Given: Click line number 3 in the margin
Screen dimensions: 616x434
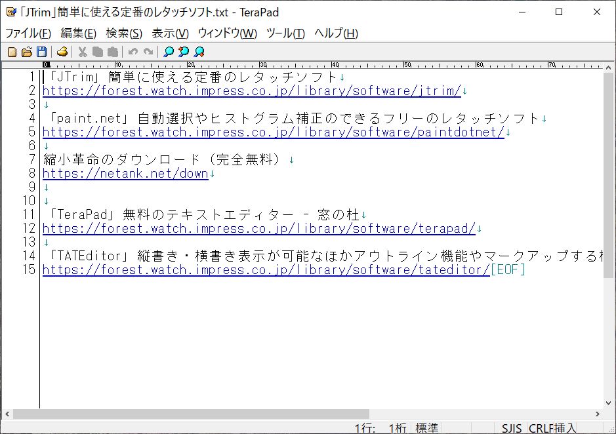Looking at the screenshot, I should click(32, 104).
